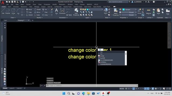
Task: Expand the Modify panel dropdown
Action: click(x=40, y=18)
